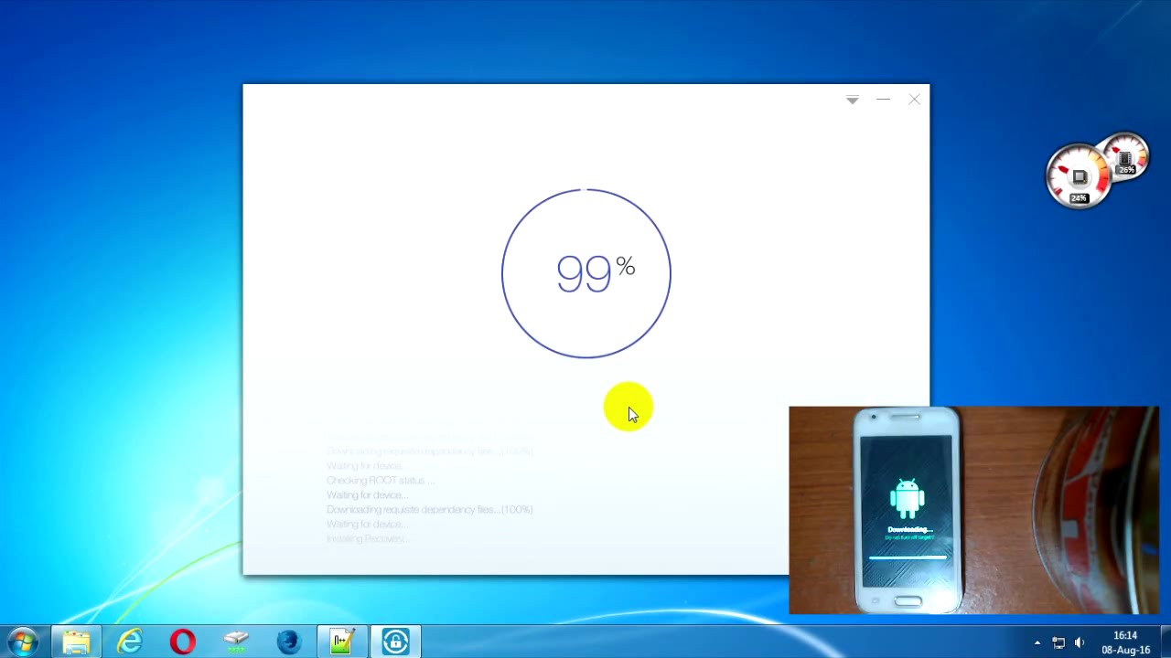
Task: Select the 'Installing Recovery...' log line
Action: 367,538
